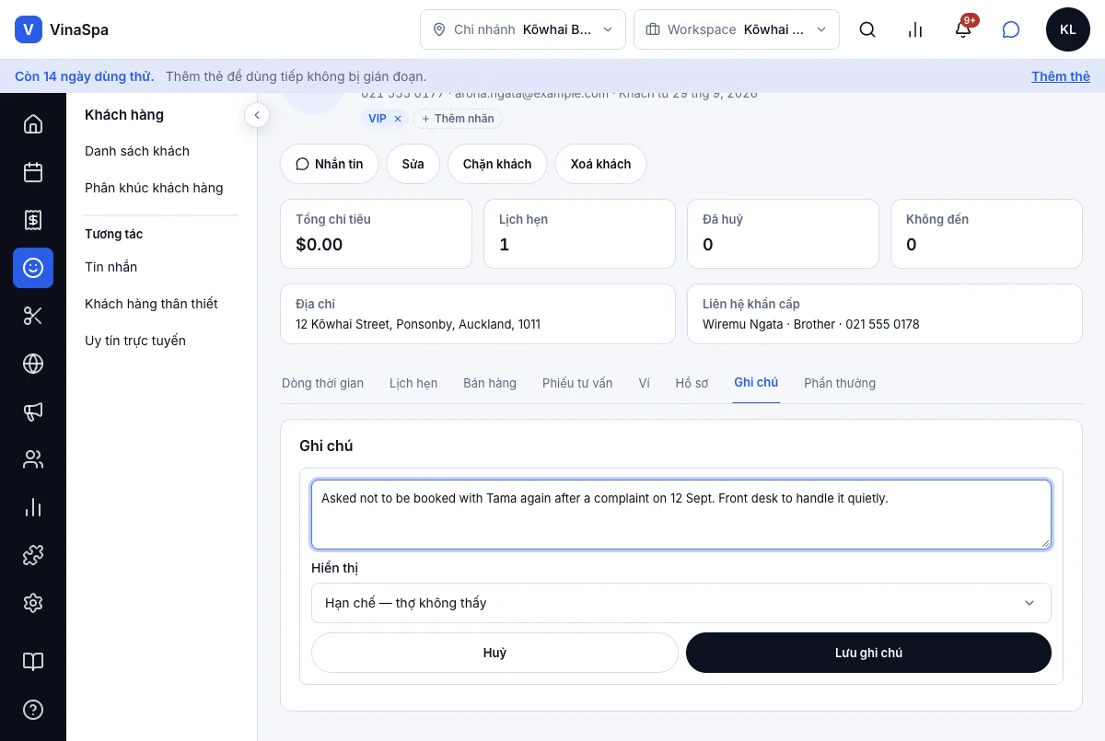Screen dimensions: 1105x741
Task: Open the bar chart icon in header
Action: point(914,29)
